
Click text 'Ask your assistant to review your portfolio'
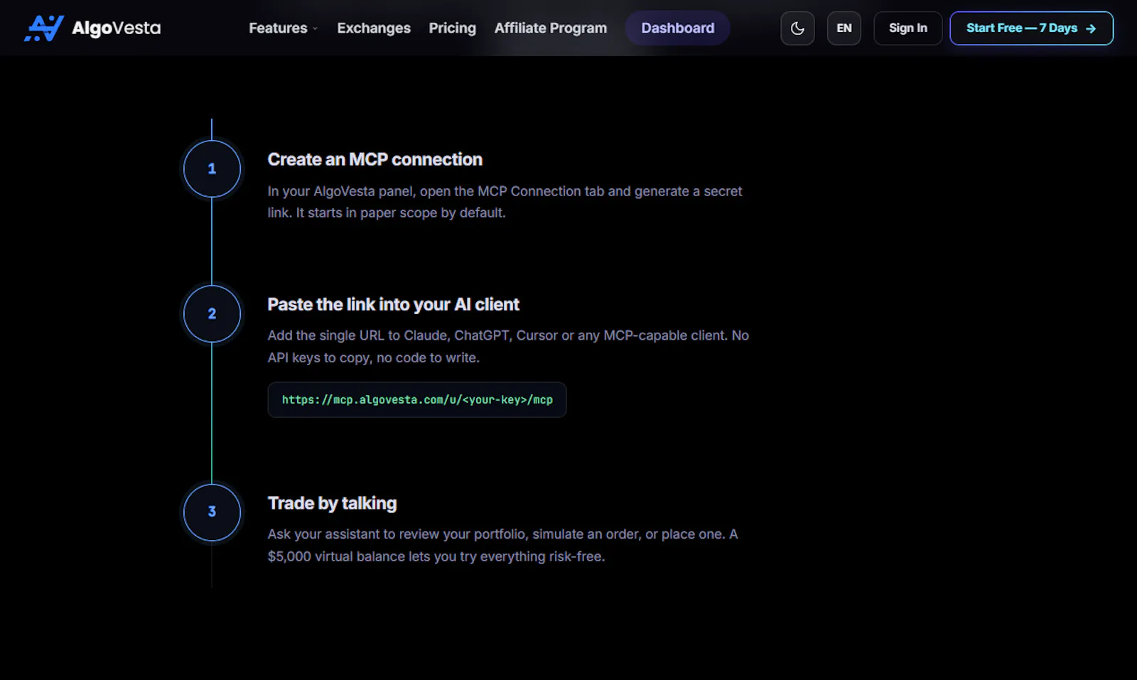pyautogui.click(x=398, y=534)
